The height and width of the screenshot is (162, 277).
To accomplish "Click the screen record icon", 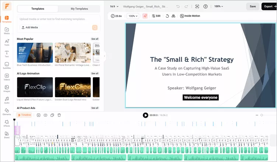I will (x=197, y=7).
